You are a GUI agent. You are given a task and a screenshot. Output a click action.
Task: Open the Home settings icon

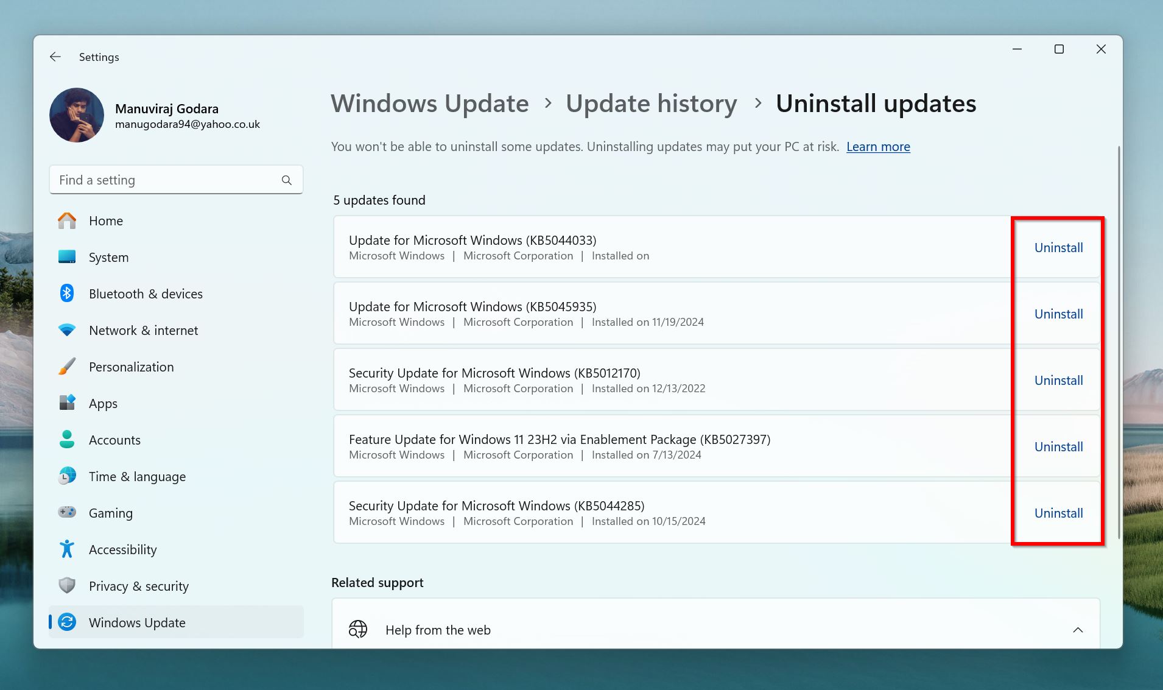[67, 220]
